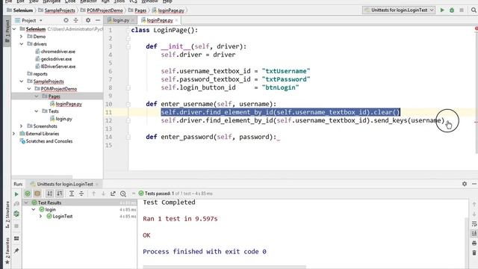Stop process using the Run panel square icon
478x269 pixels.
[16, 226]
